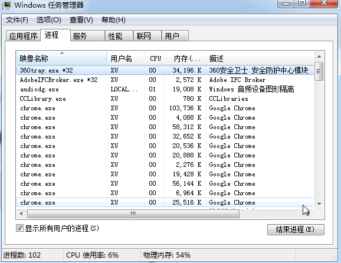Switch to the 联网 tab

147,36
